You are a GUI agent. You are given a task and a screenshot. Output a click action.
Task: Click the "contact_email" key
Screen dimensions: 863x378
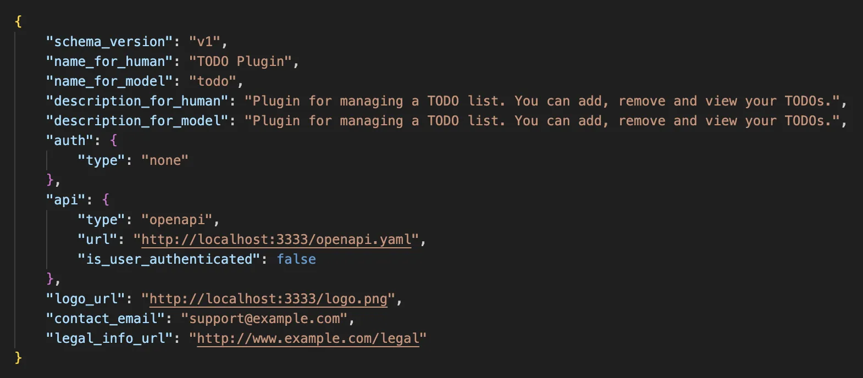[x=106, y=319]
